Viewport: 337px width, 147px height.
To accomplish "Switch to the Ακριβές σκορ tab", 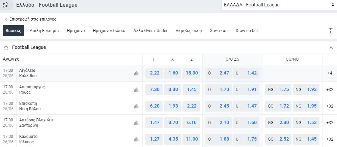I will click(x=189, y=31).
